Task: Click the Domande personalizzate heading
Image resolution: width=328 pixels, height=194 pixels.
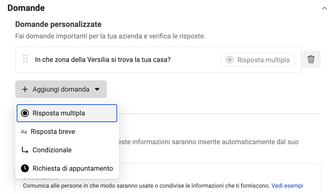Action: coord(58,24)
